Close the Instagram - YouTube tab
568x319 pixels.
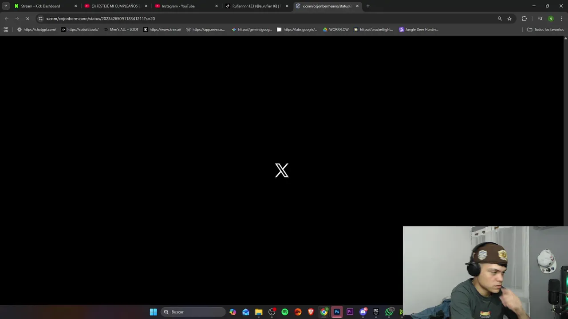click(217, 6)
